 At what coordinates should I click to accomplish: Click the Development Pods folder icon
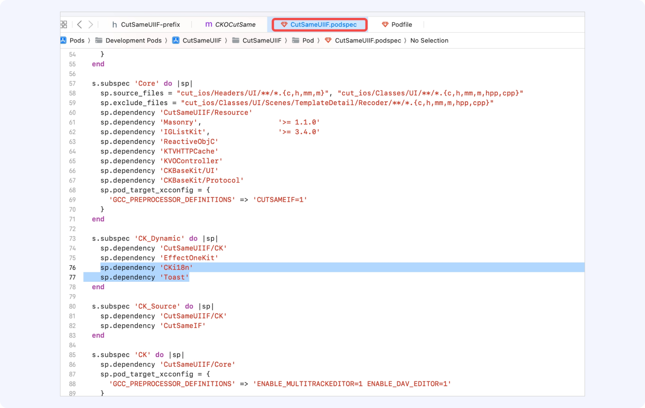point(99,40)
